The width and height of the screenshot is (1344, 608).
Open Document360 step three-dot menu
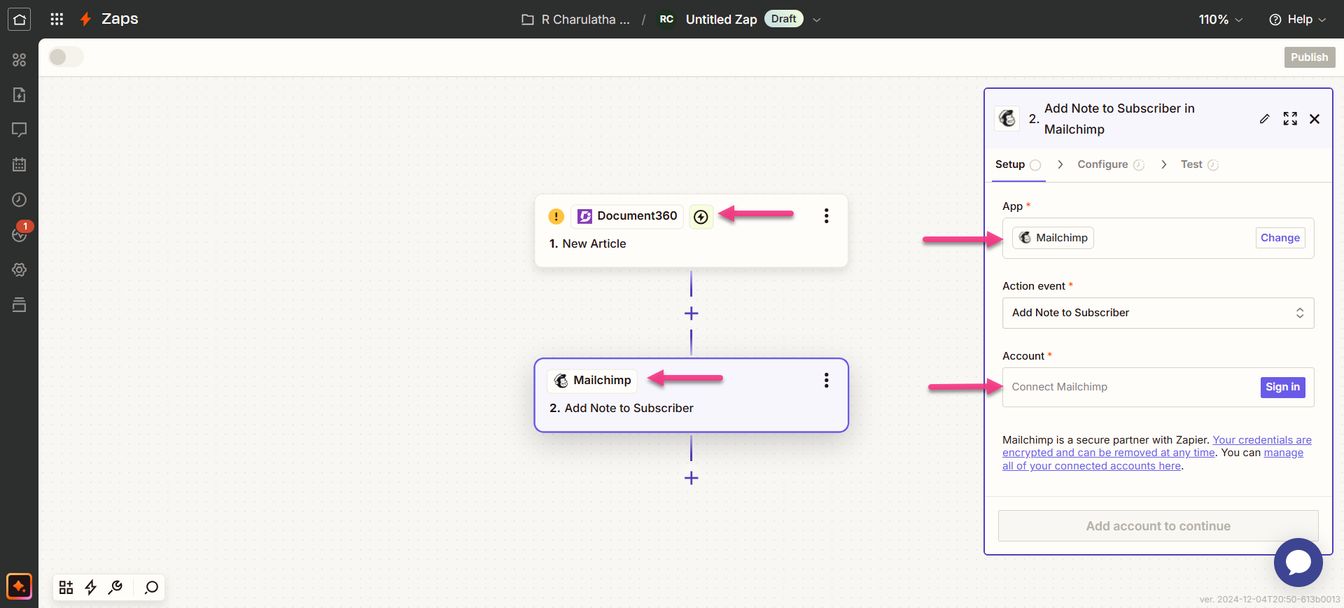(x=826, y=215)
